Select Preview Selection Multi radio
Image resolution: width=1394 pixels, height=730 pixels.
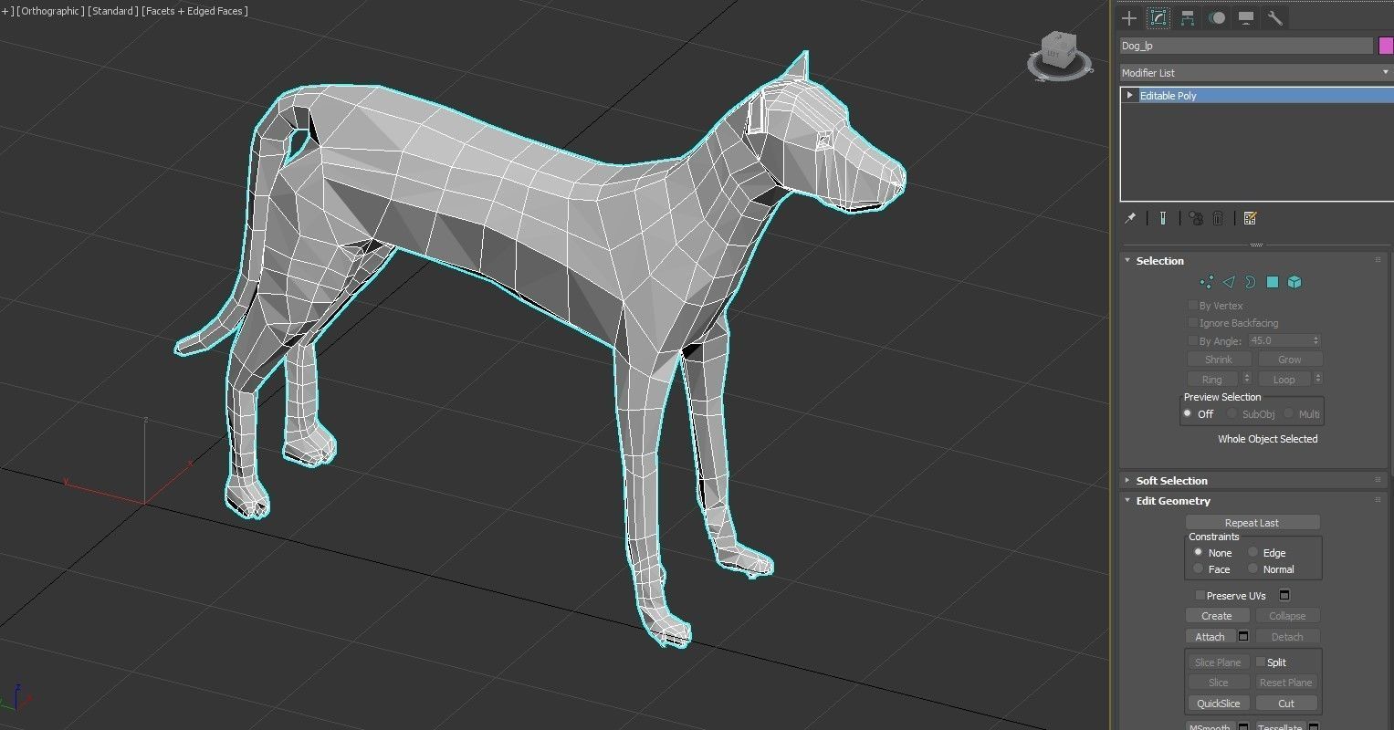1289,413
